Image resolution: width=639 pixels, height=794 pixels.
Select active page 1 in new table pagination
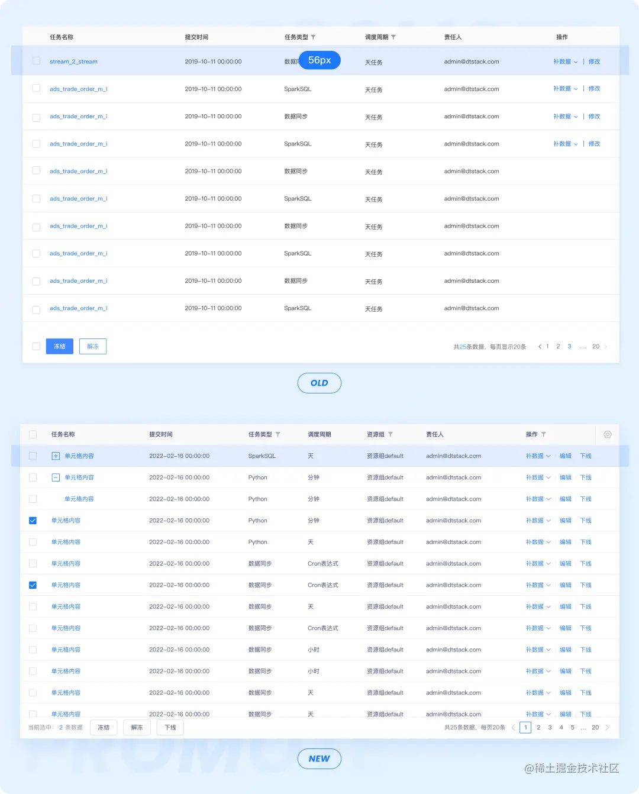[x=525, y=728]
